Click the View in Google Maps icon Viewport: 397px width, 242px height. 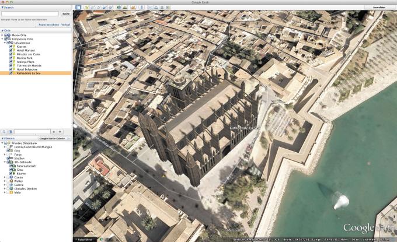[168, 8]
